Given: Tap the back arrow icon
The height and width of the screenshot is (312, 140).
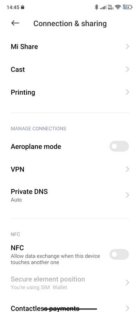Looking at the screenshot, I should point(15,23).
